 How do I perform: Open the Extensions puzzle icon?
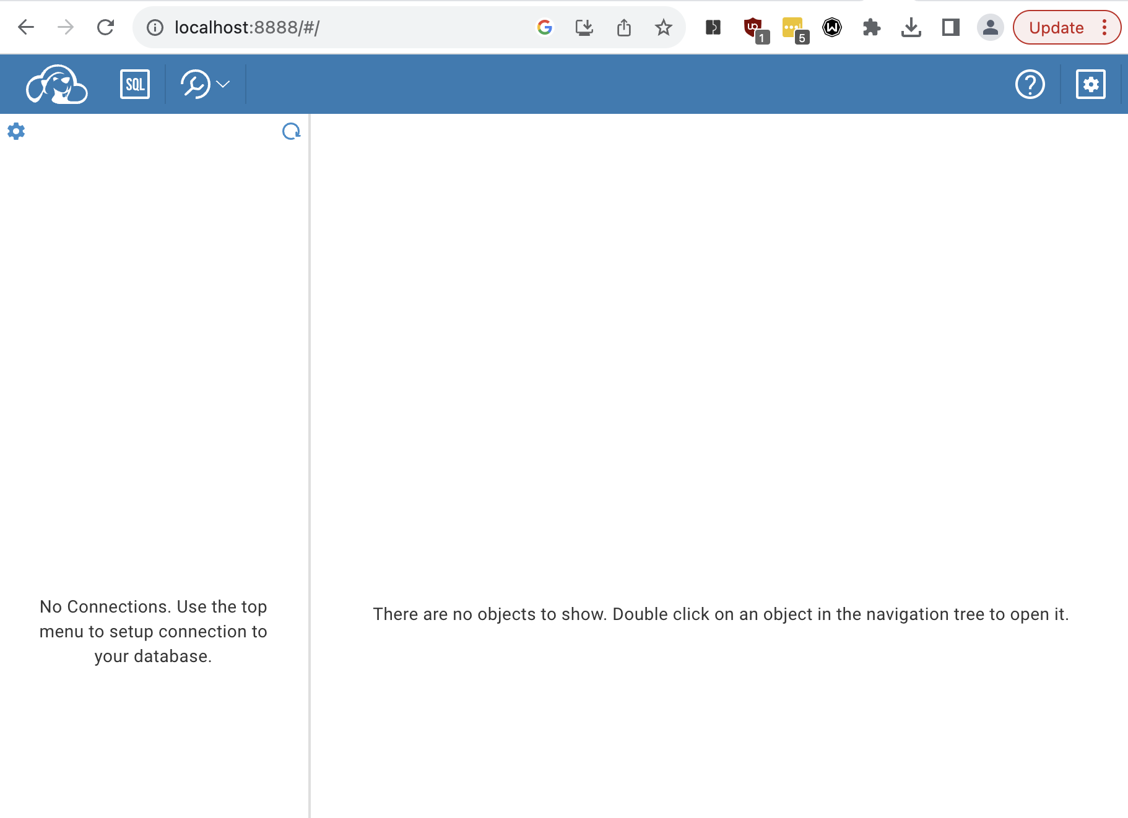(x=872, y=27)
